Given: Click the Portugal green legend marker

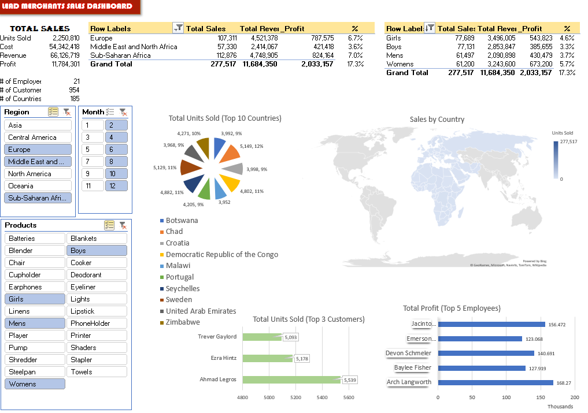Looking at the screenshot, I should tap(161, 277).
